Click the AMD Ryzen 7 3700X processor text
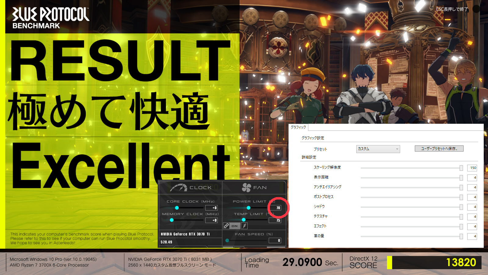The height and width of the screenshot is (275, 488). (49, 265)
